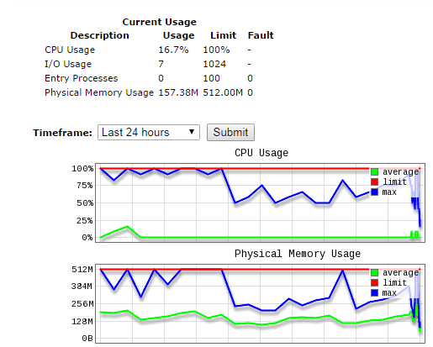Click the 'Current Usage' table heading
Image resolution: width=433 pixels, height=347 pixels.
[160, 22]
